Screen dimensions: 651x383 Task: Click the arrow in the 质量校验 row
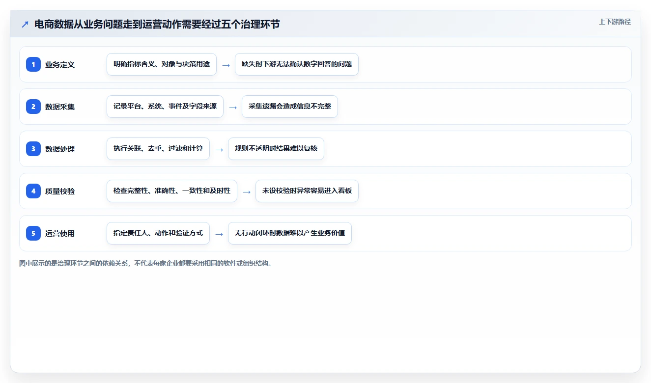tap(247, 192)
